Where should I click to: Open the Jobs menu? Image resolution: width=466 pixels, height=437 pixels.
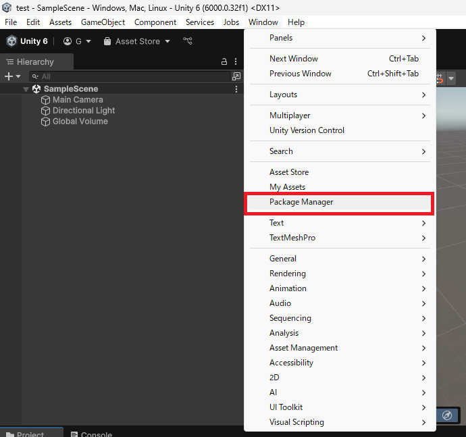231,22
